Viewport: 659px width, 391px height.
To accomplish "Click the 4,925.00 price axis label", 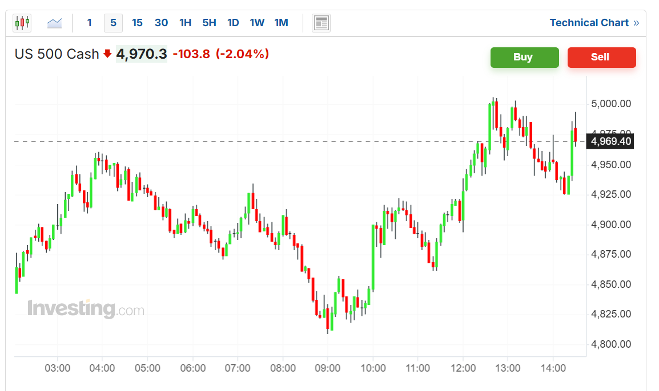I will [611, 194].
